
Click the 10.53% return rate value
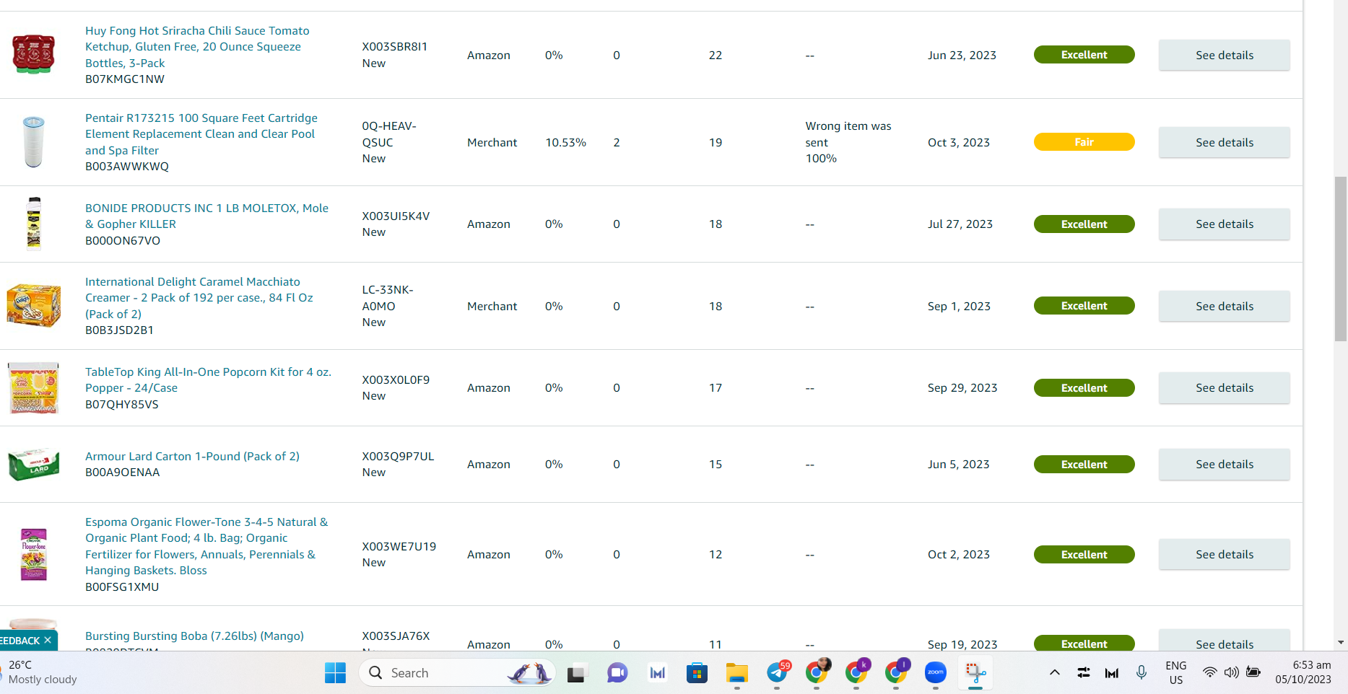[x=565, y=142]
